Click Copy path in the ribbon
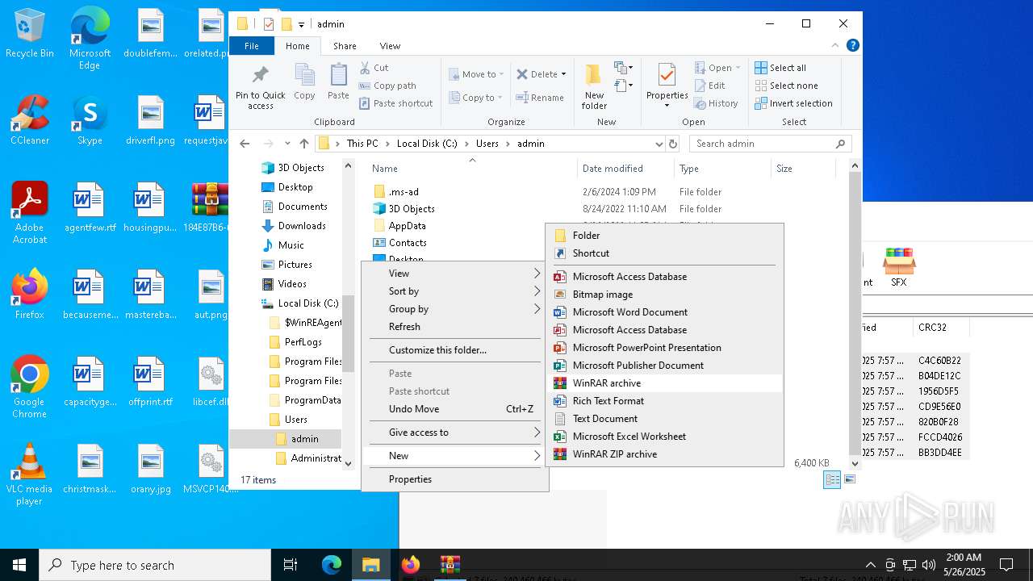The image size is (1033, 581). coord(387,86)
